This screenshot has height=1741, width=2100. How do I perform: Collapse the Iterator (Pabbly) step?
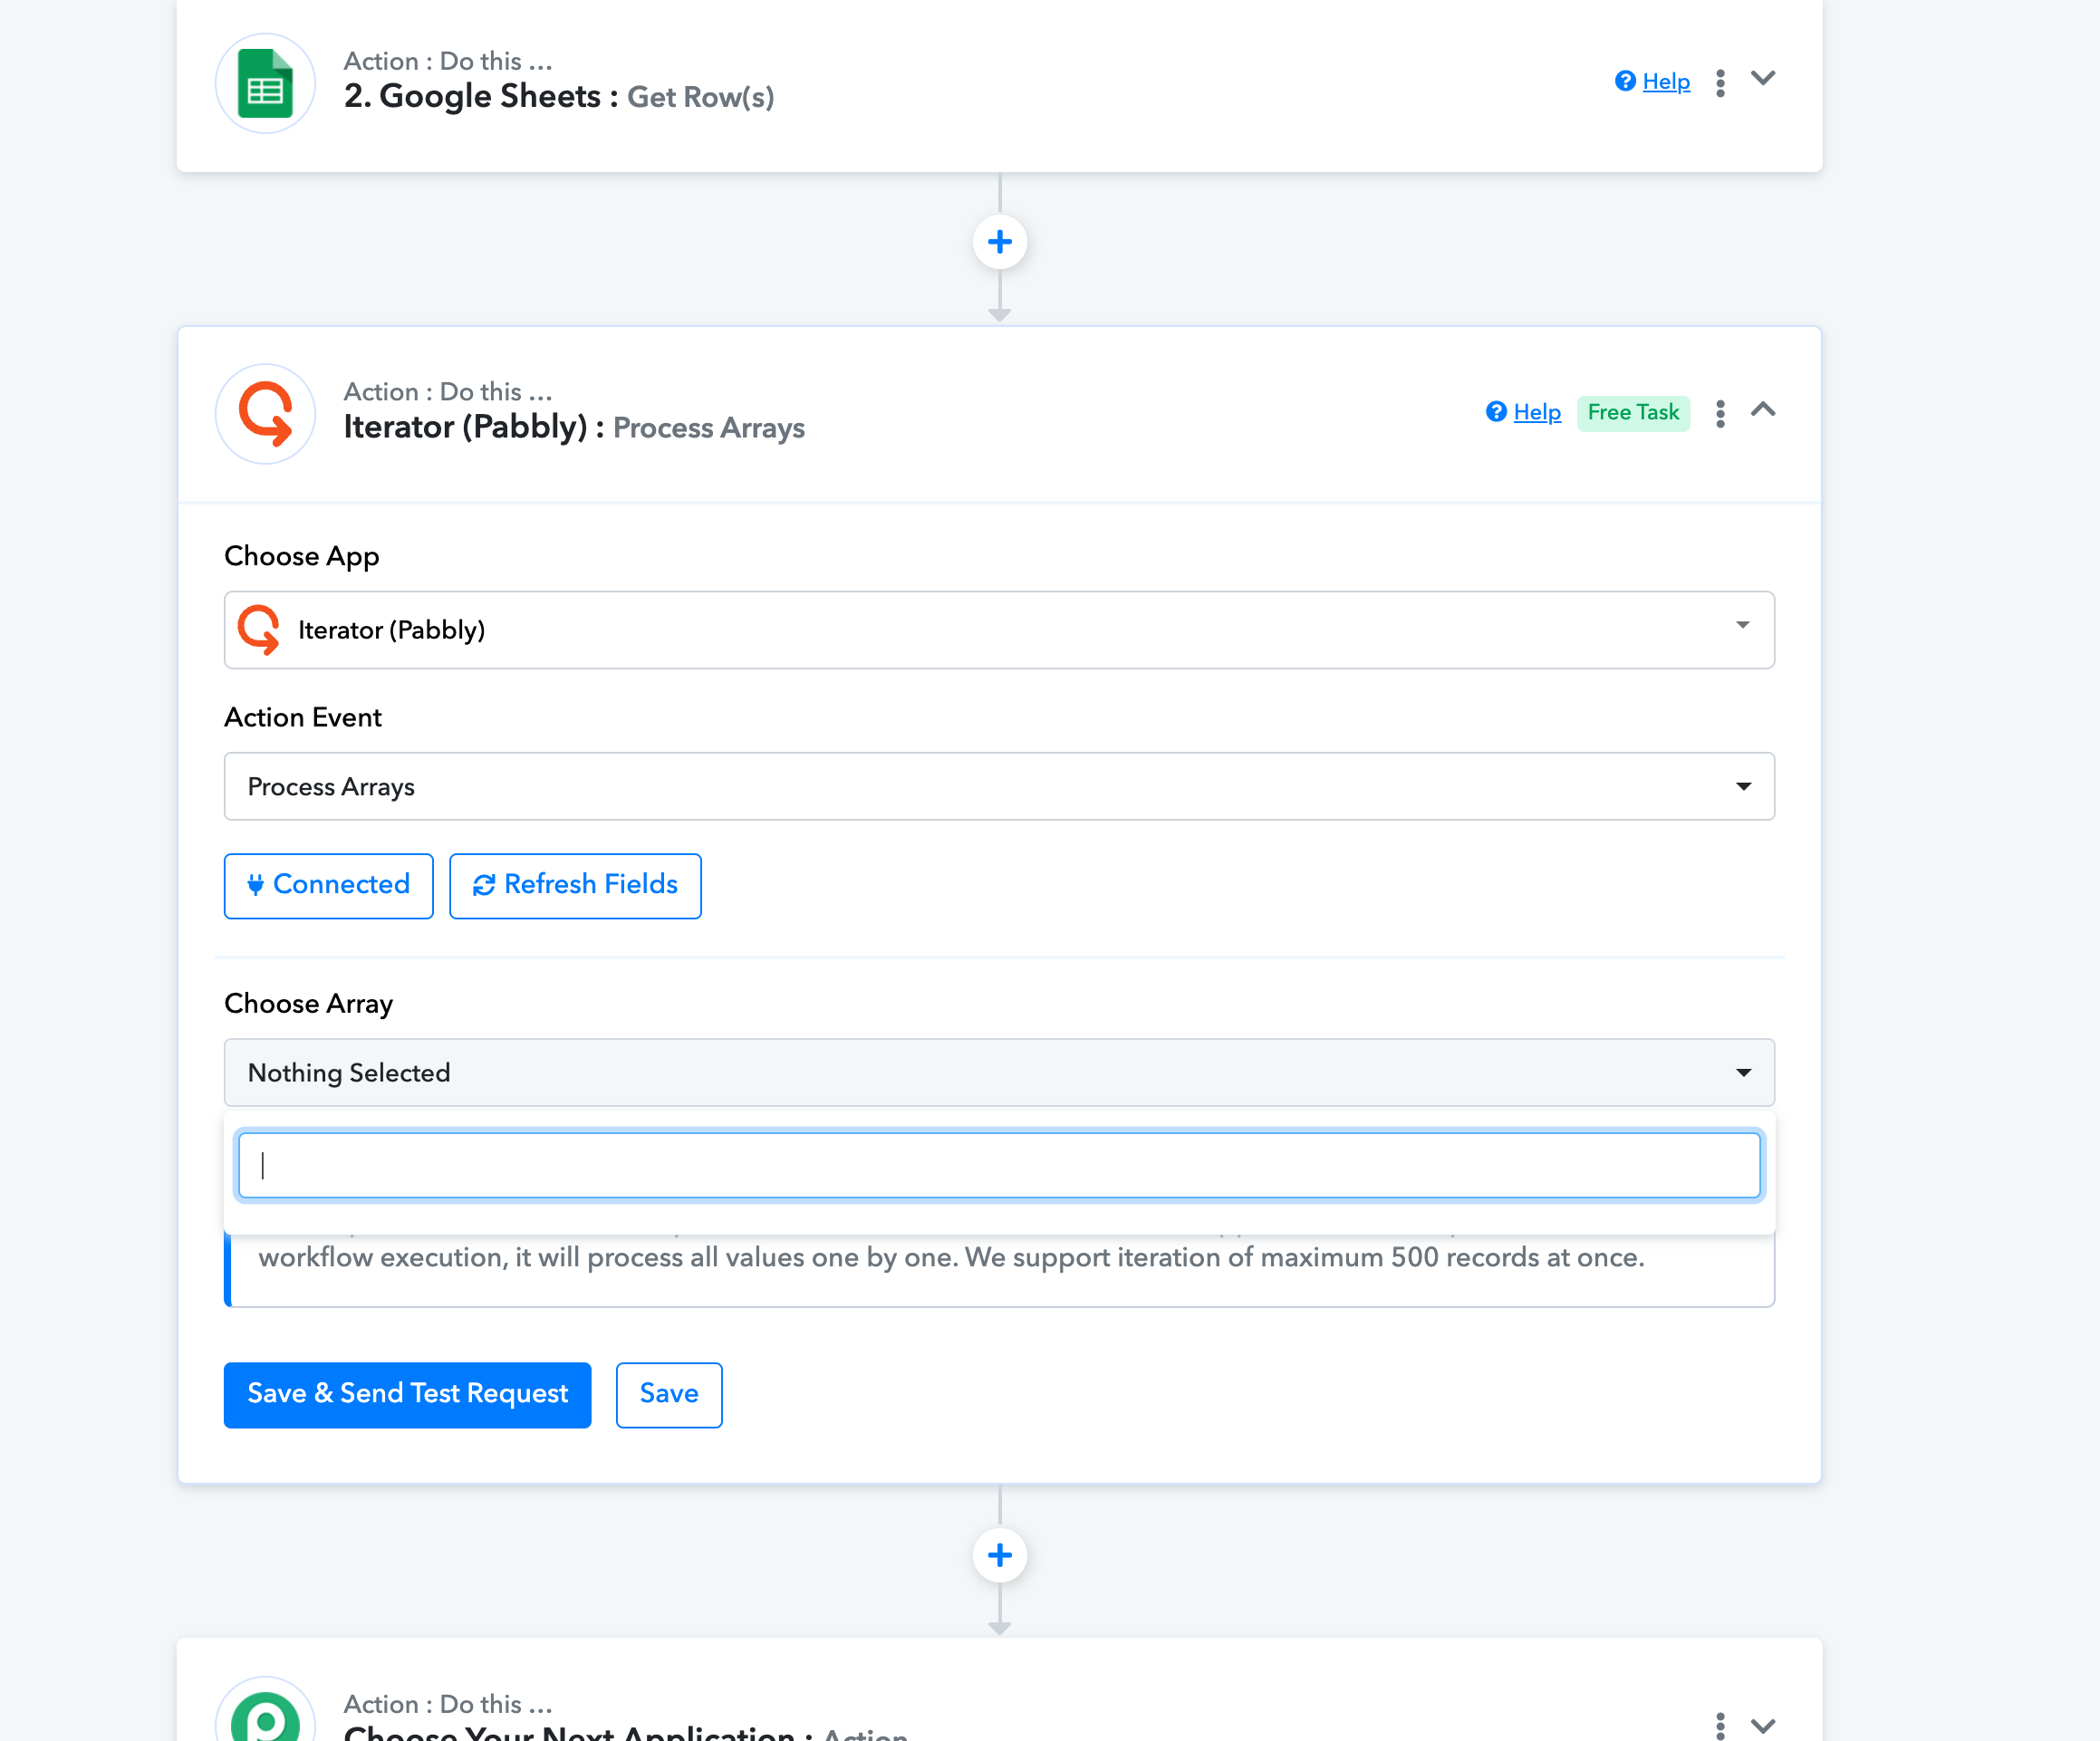coord(1763,410)
